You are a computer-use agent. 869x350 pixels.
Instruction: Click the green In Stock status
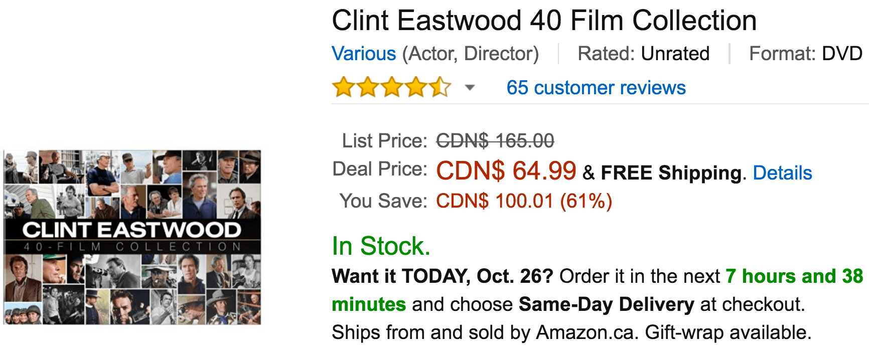click(x=381, y=246)
